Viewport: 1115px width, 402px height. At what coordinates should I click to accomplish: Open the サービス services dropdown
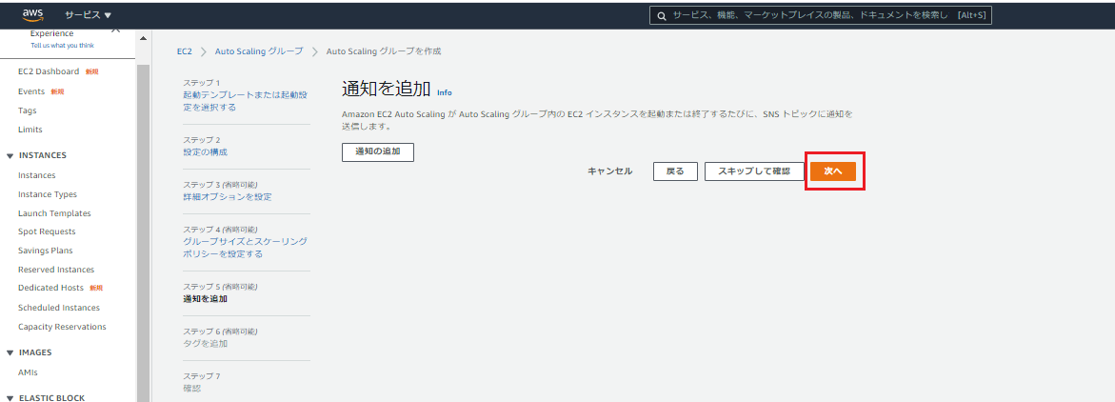click(x=89, y=15)
